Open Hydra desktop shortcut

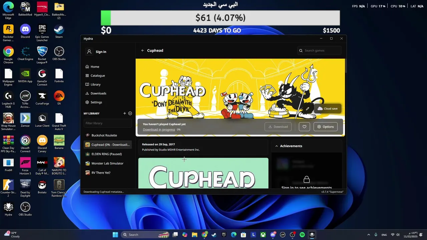(x=8, y=209)
